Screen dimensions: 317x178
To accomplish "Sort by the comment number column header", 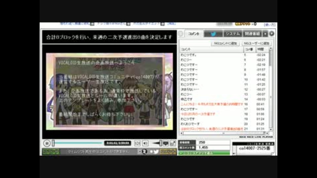I will click(x=250, y=49).
